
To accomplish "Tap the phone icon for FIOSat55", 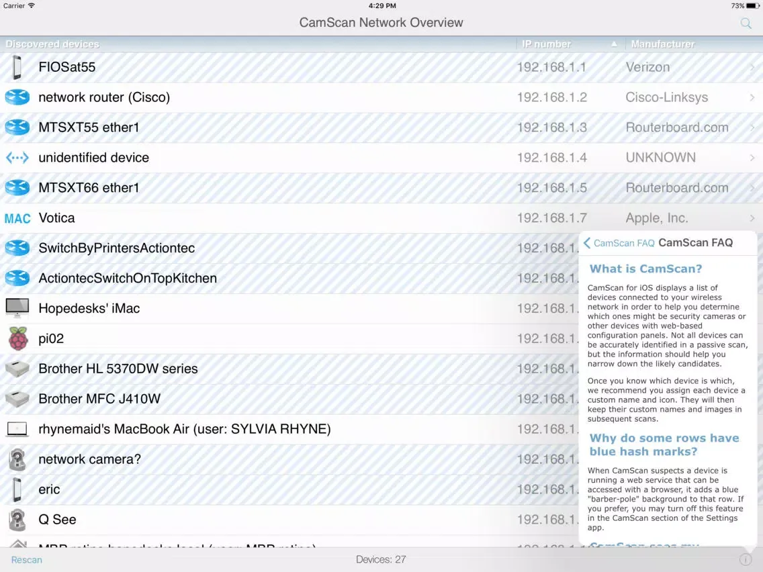I will (17, 67).
